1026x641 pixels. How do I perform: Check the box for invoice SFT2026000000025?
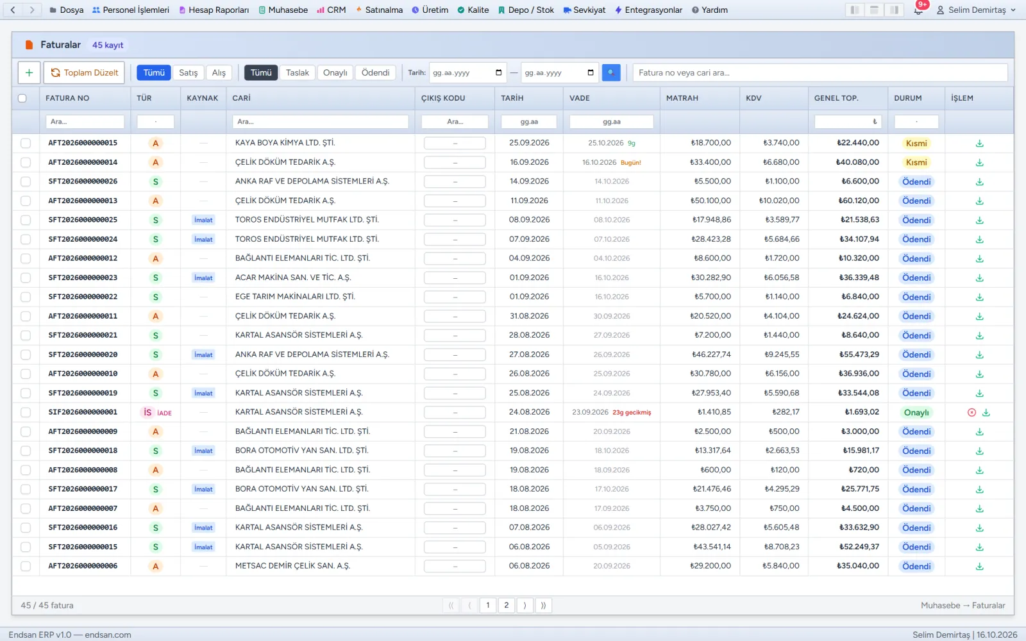[x=26, y=220]
